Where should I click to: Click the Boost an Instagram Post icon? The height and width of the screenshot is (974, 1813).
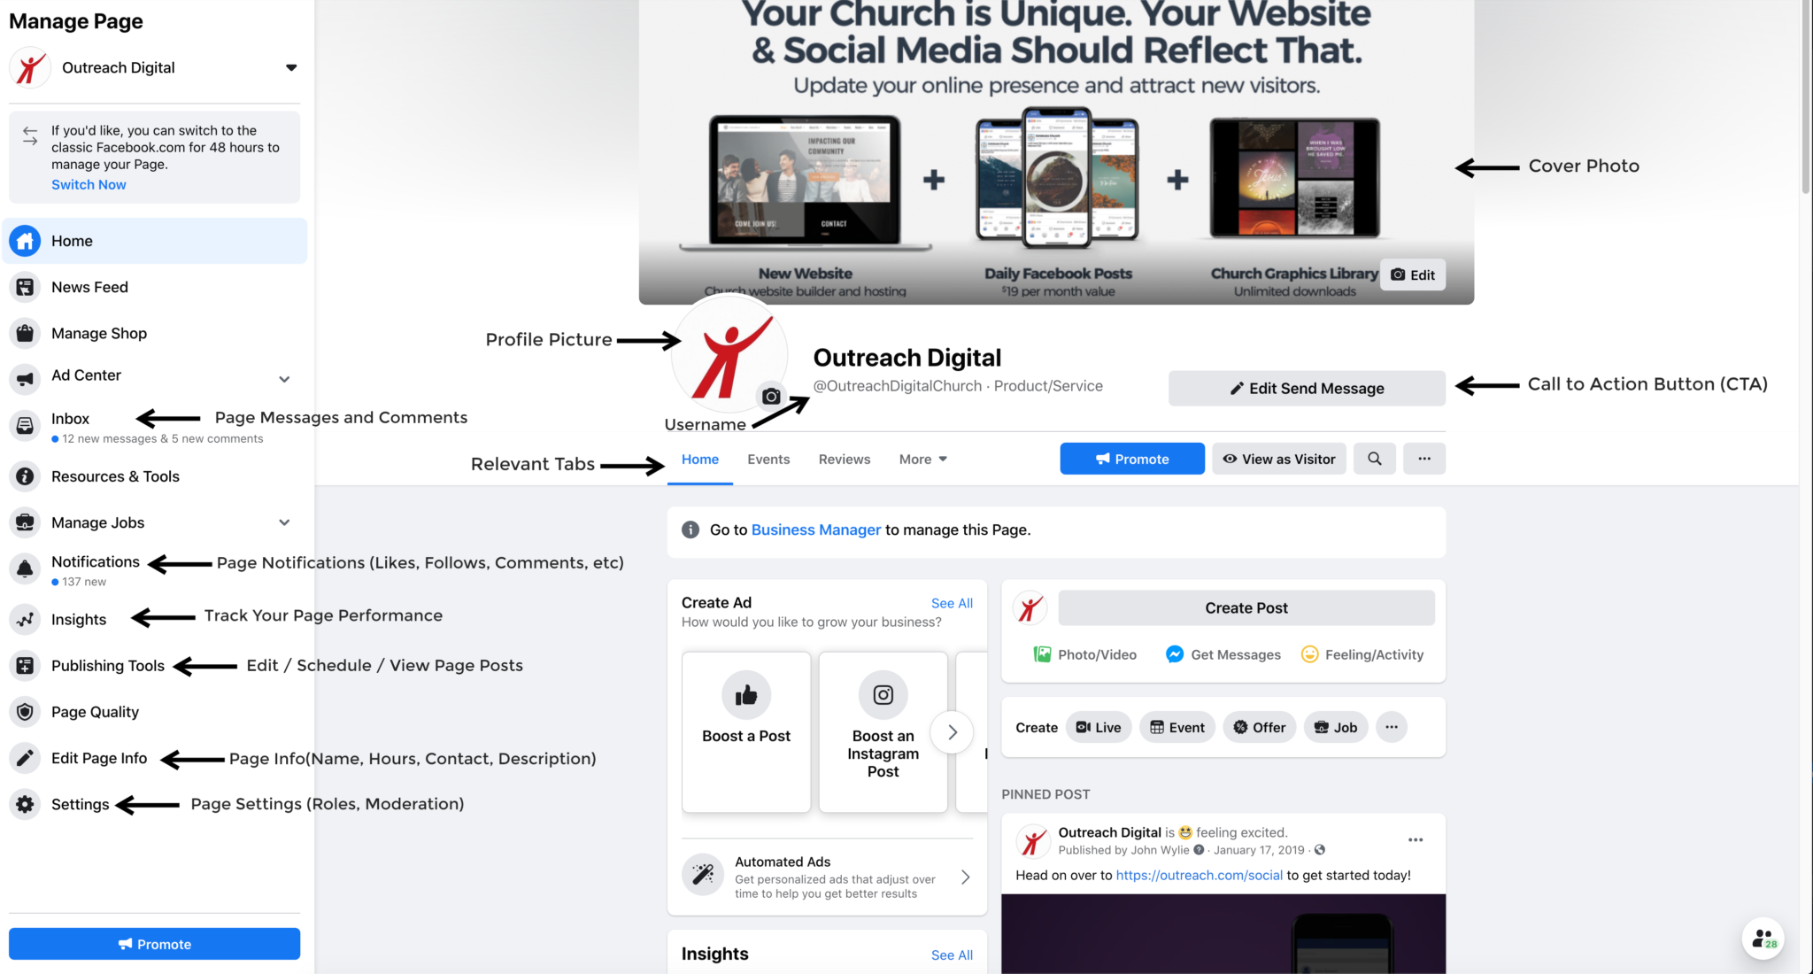point(883,695)
